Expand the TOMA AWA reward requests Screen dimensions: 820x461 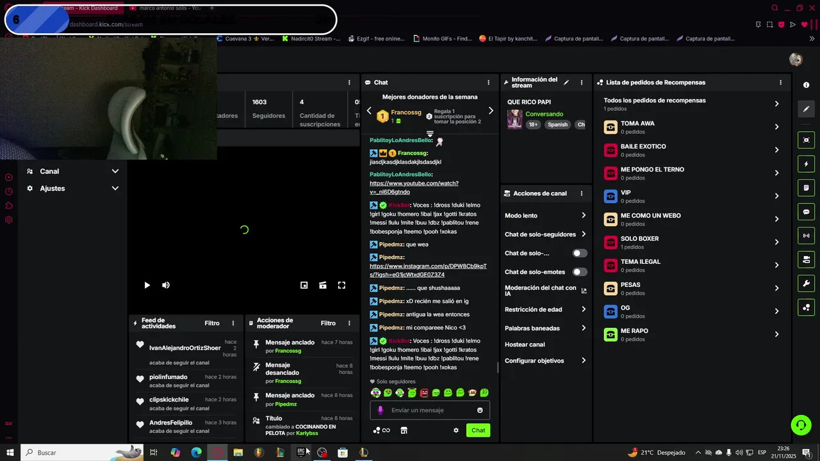[691, 127]
